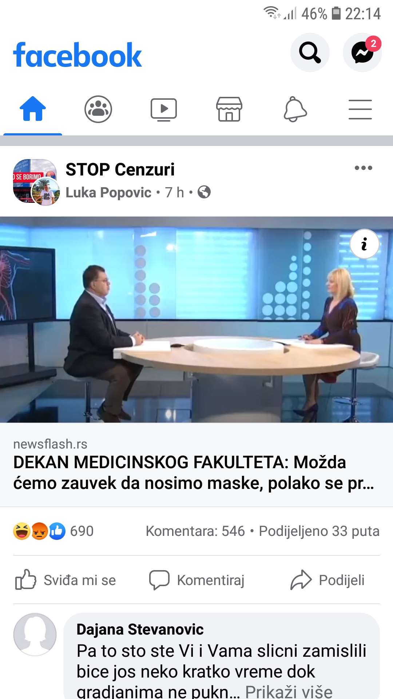This screenshot has height=699, width=393.
Task: Expand comment with Prikaži više
Action: [289, 691]
